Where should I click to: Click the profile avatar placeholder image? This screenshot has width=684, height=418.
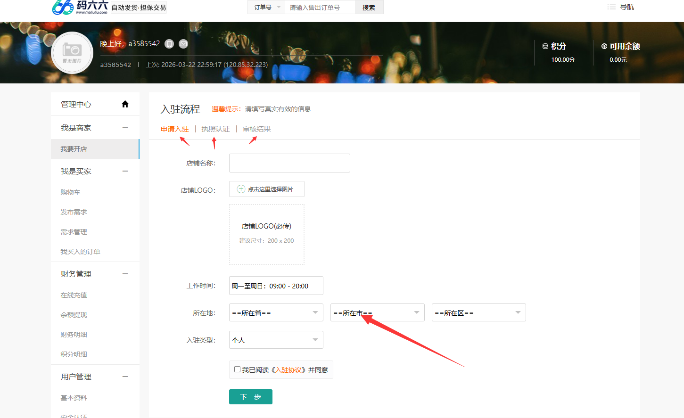(72, 53)
